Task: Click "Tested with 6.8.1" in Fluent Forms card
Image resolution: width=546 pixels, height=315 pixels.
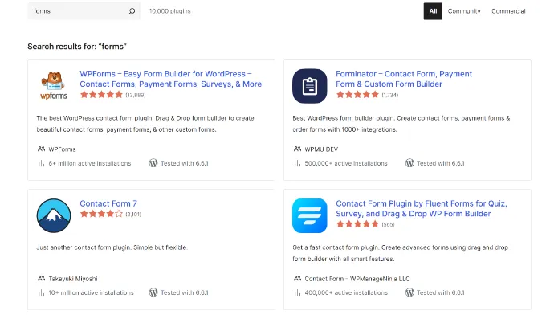Action: coord(441,292)
